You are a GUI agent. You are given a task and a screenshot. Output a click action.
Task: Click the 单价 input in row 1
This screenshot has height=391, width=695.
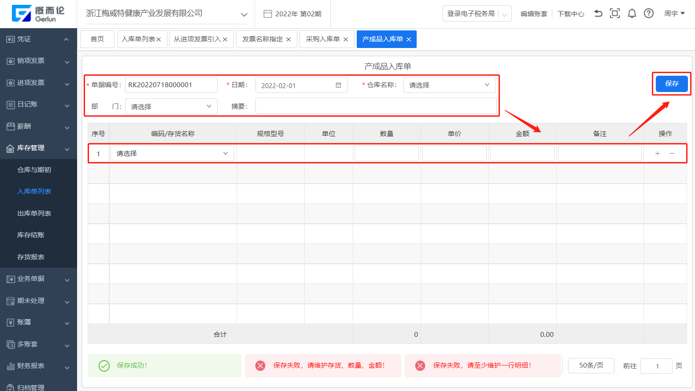[x=455, y=153]
